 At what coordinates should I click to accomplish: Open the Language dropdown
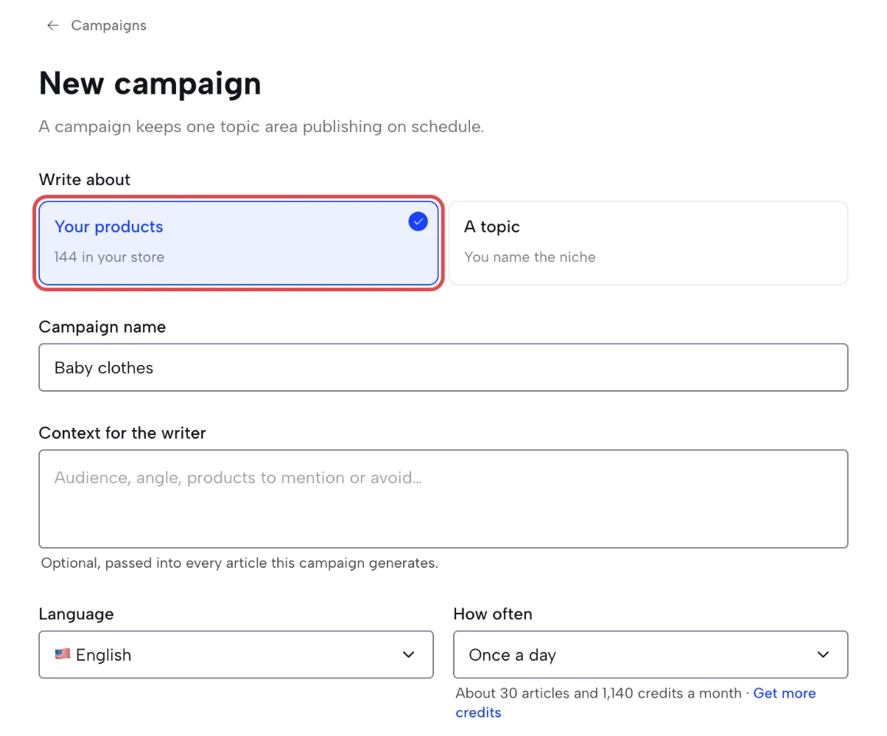(x=236, y=654)
